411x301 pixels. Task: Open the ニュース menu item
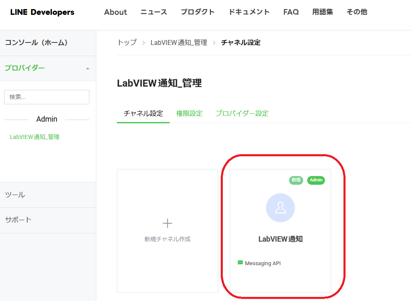point(154,12)
